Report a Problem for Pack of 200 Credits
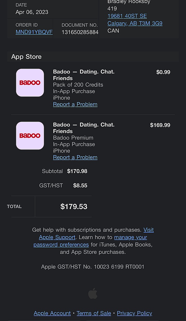The image size is (186, 321). pos(75,104)
